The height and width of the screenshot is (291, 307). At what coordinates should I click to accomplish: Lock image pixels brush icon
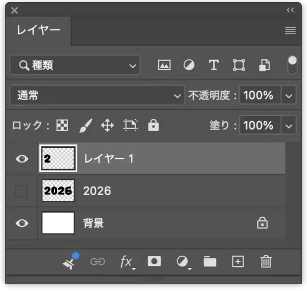[86, 126]
